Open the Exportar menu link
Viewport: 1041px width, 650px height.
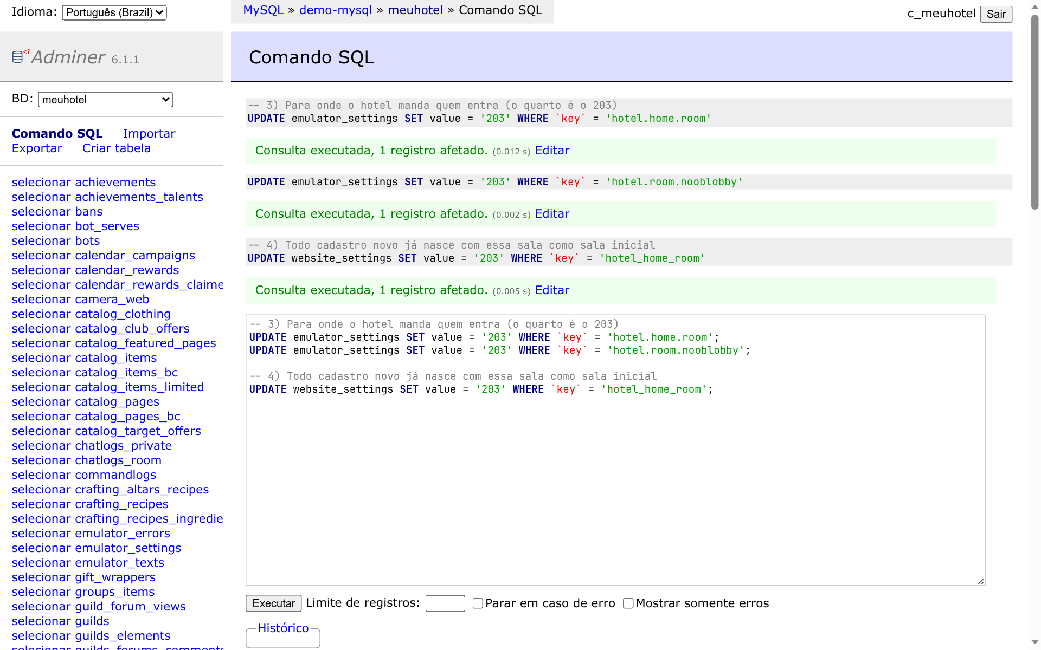click(x=37, y=148)
